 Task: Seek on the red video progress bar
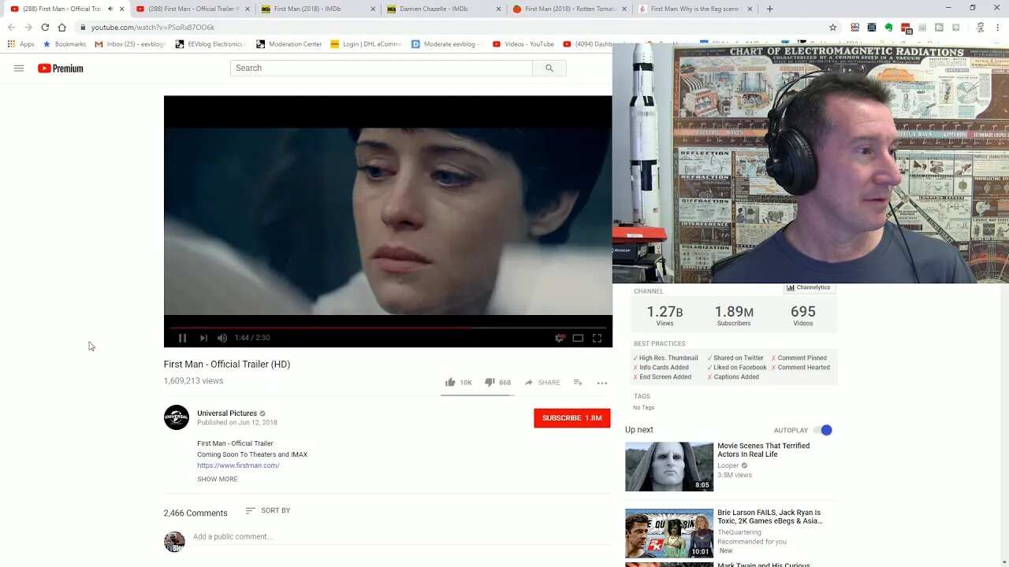388,328
